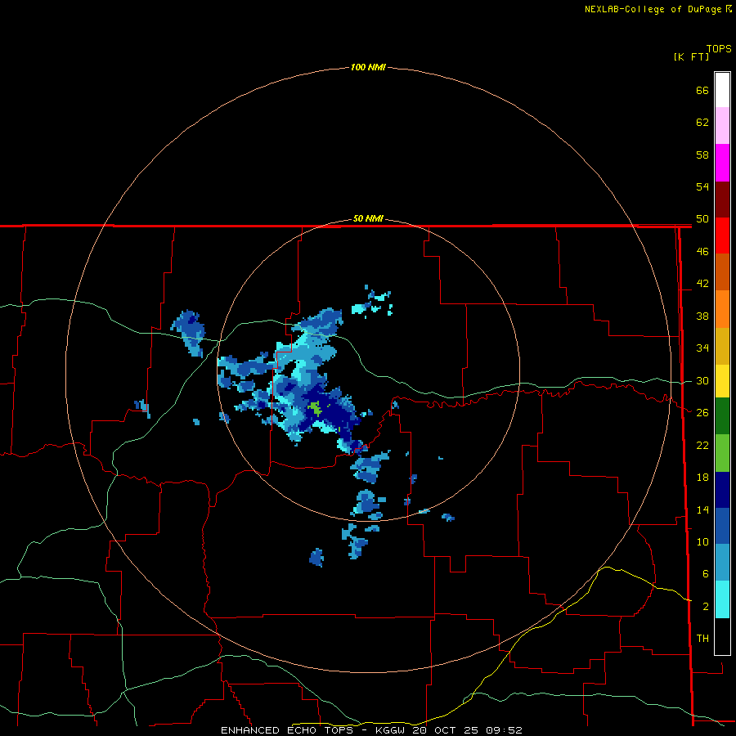The image size is (736, 736).
Task: Click the dark red 54 kft legend swatch
Action: coord(722,200)
